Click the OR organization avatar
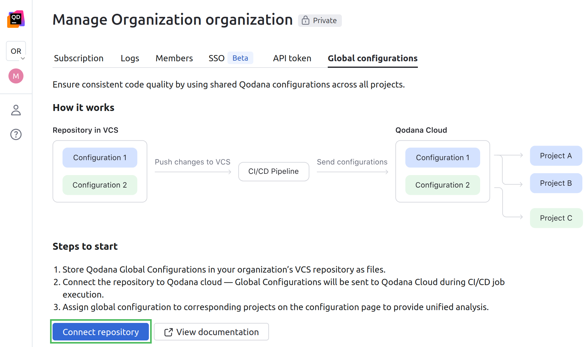 [x=16, y=49]
